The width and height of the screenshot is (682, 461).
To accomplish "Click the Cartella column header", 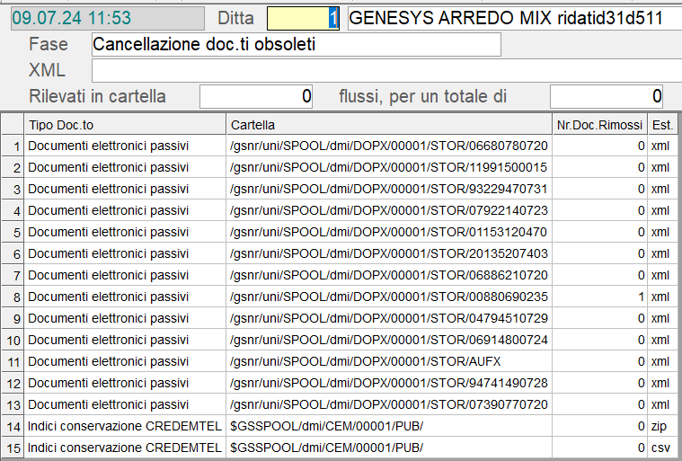I will click(387, 124).
